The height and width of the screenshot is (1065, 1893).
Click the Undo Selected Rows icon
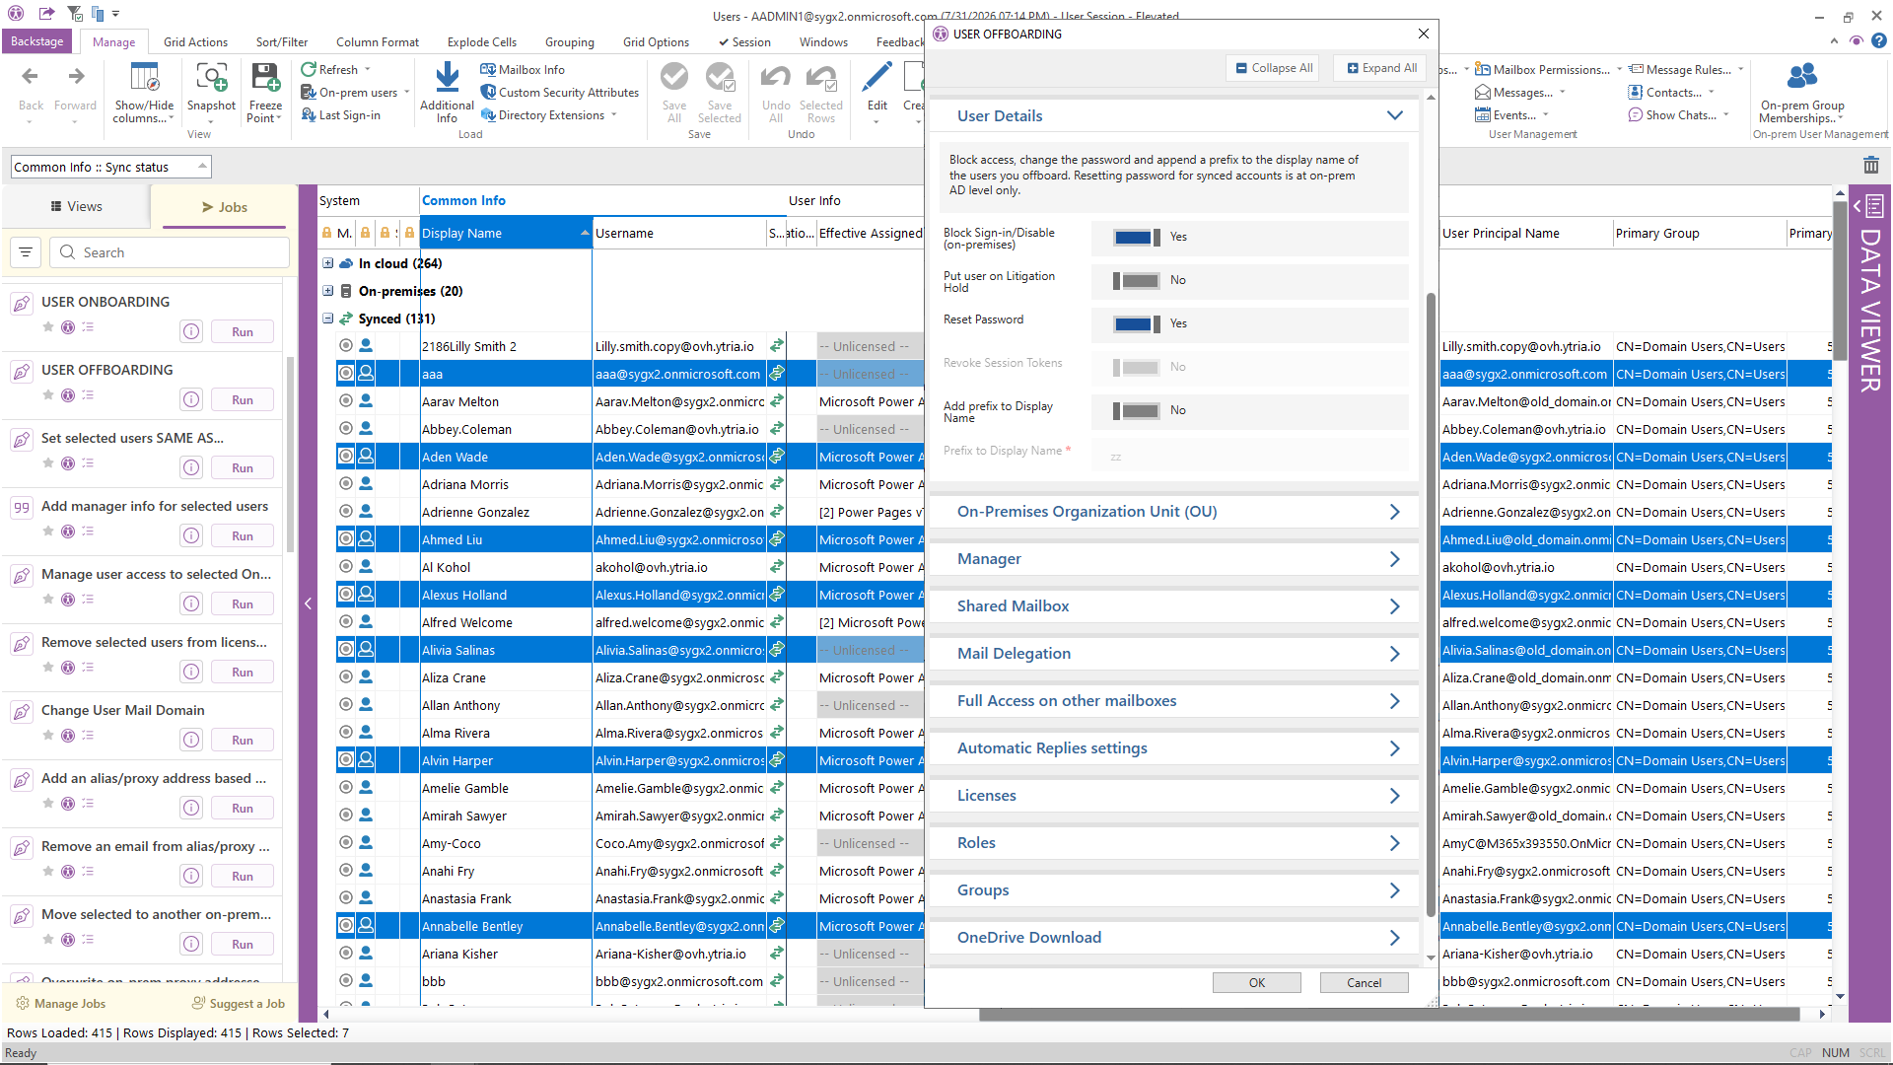821,77
